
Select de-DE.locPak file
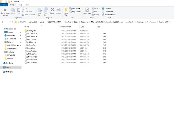click(32, 34)
